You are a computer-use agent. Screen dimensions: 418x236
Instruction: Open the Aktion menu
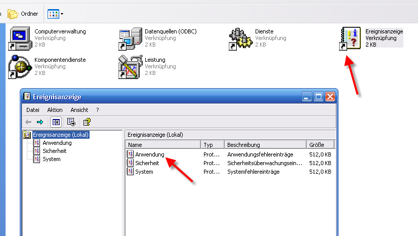click(x=55, y=110)
